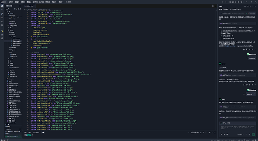Switch to the 输出 panel tab
The width and height of the screenshot is (258, 141).
point(30,132)
